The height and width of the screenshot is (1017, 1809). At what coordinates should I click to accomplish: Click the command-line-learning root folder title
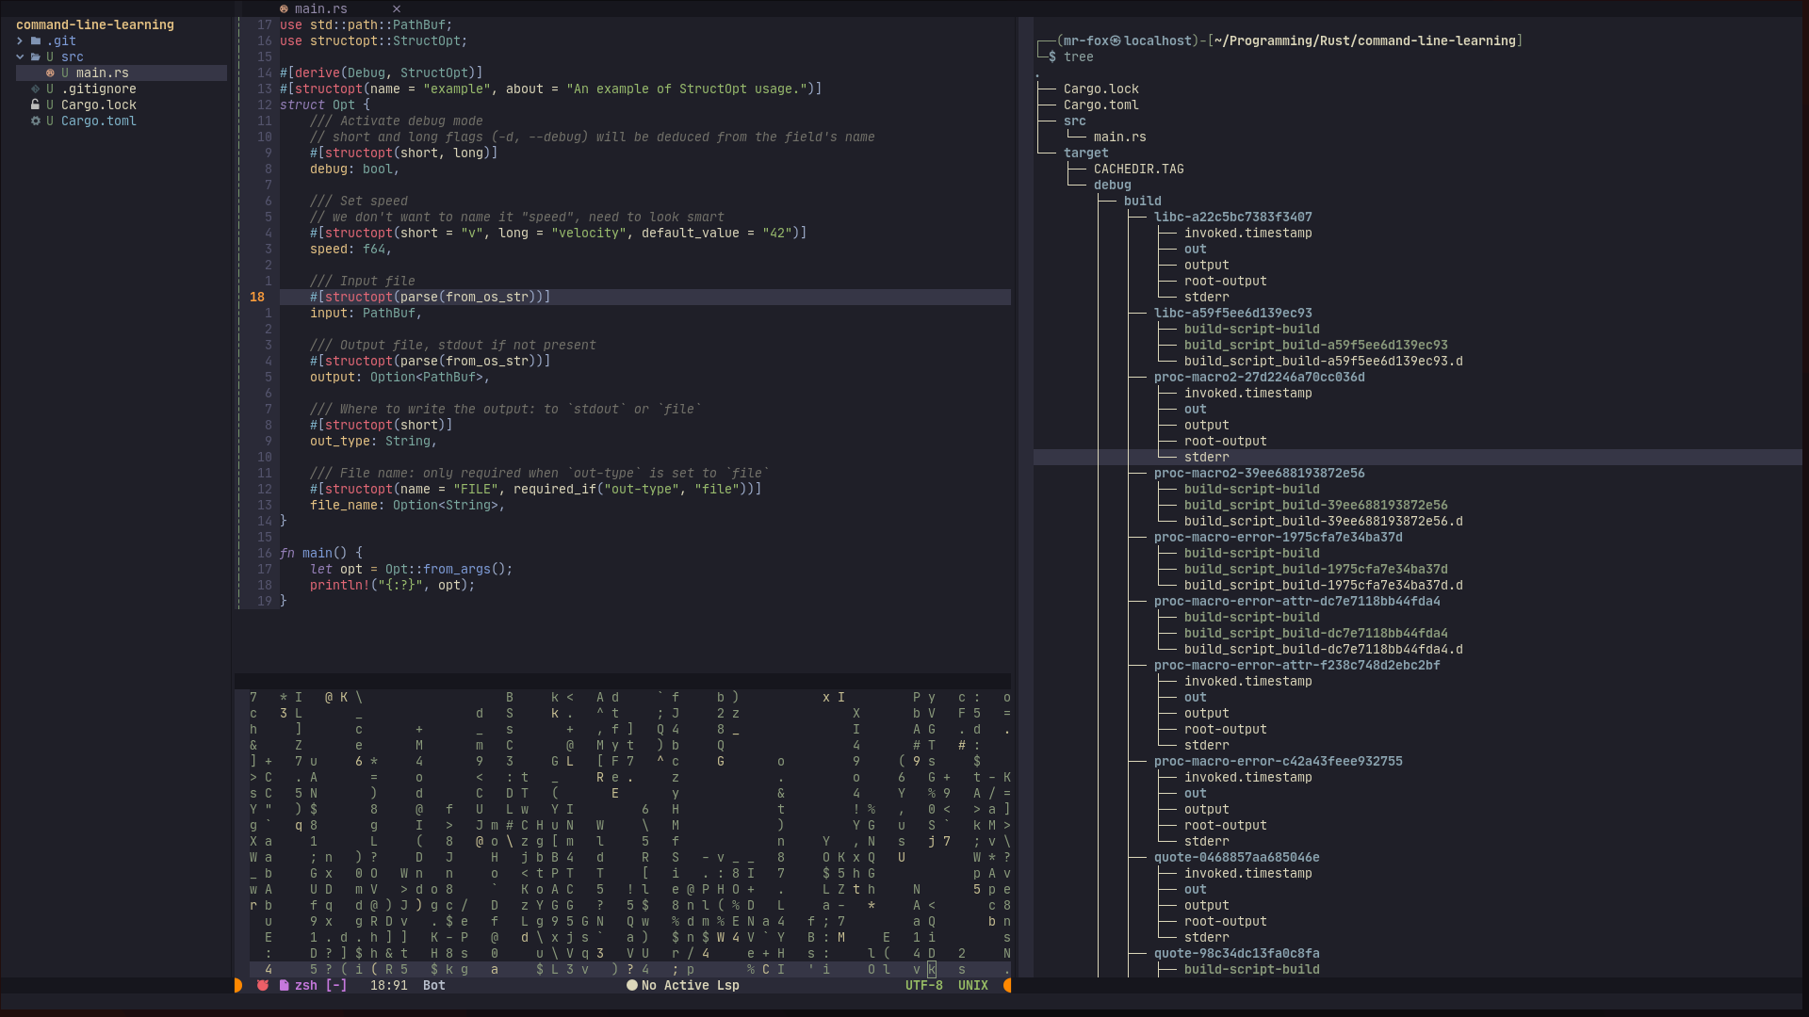(x=95, y=24)
